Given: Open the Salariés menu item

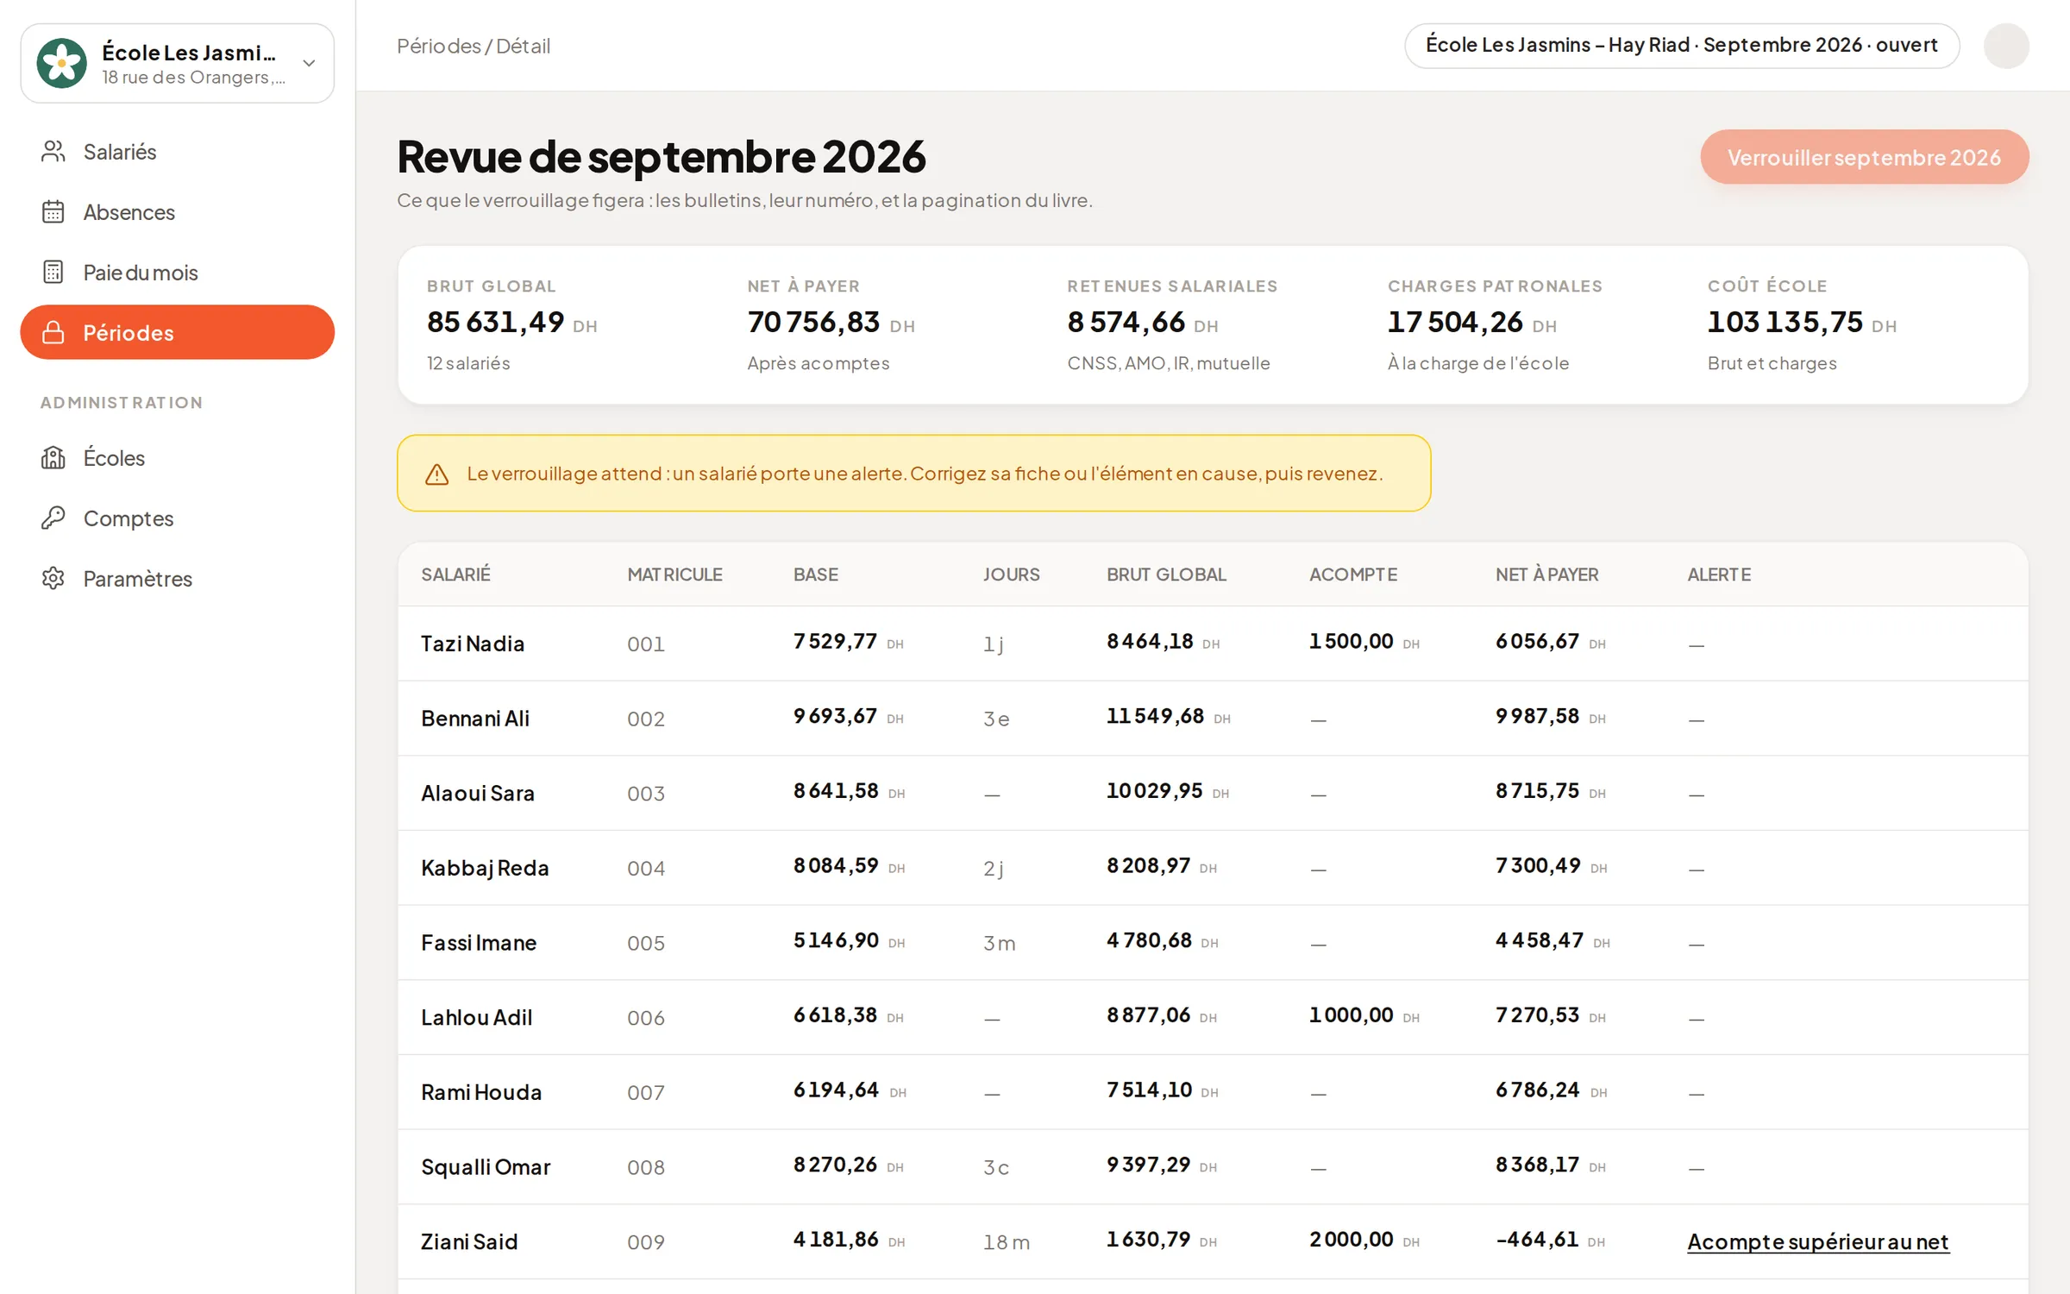Looking at the screenshot, I should coord(178,152).
